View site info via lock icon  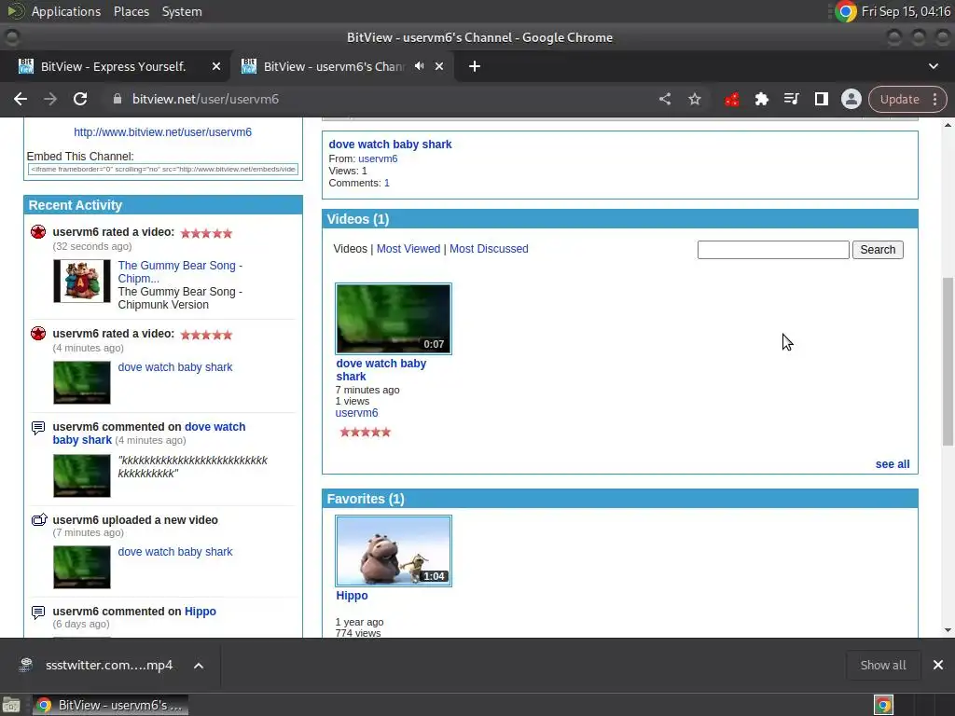pos(118,99)
